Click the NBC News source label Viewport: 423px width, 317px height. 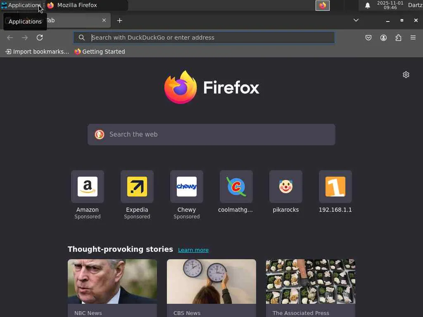click(88, 313)
